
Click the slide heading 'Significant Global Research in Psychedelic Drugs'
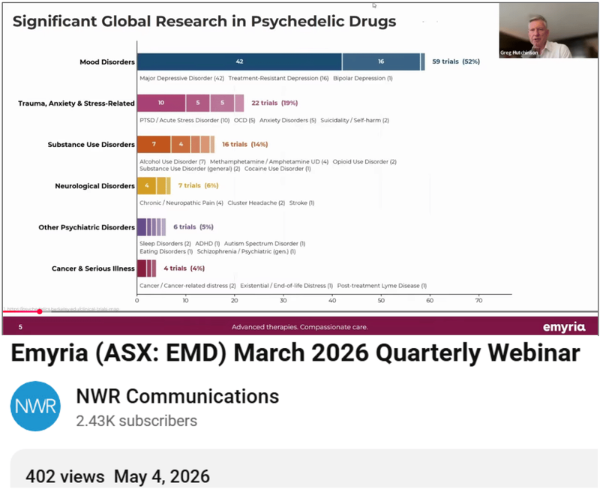[x=204, y=22]
